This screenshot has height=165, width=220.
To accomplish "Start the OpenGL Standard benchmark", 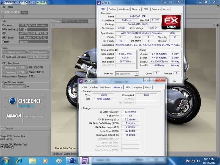I will coord(14,87).
